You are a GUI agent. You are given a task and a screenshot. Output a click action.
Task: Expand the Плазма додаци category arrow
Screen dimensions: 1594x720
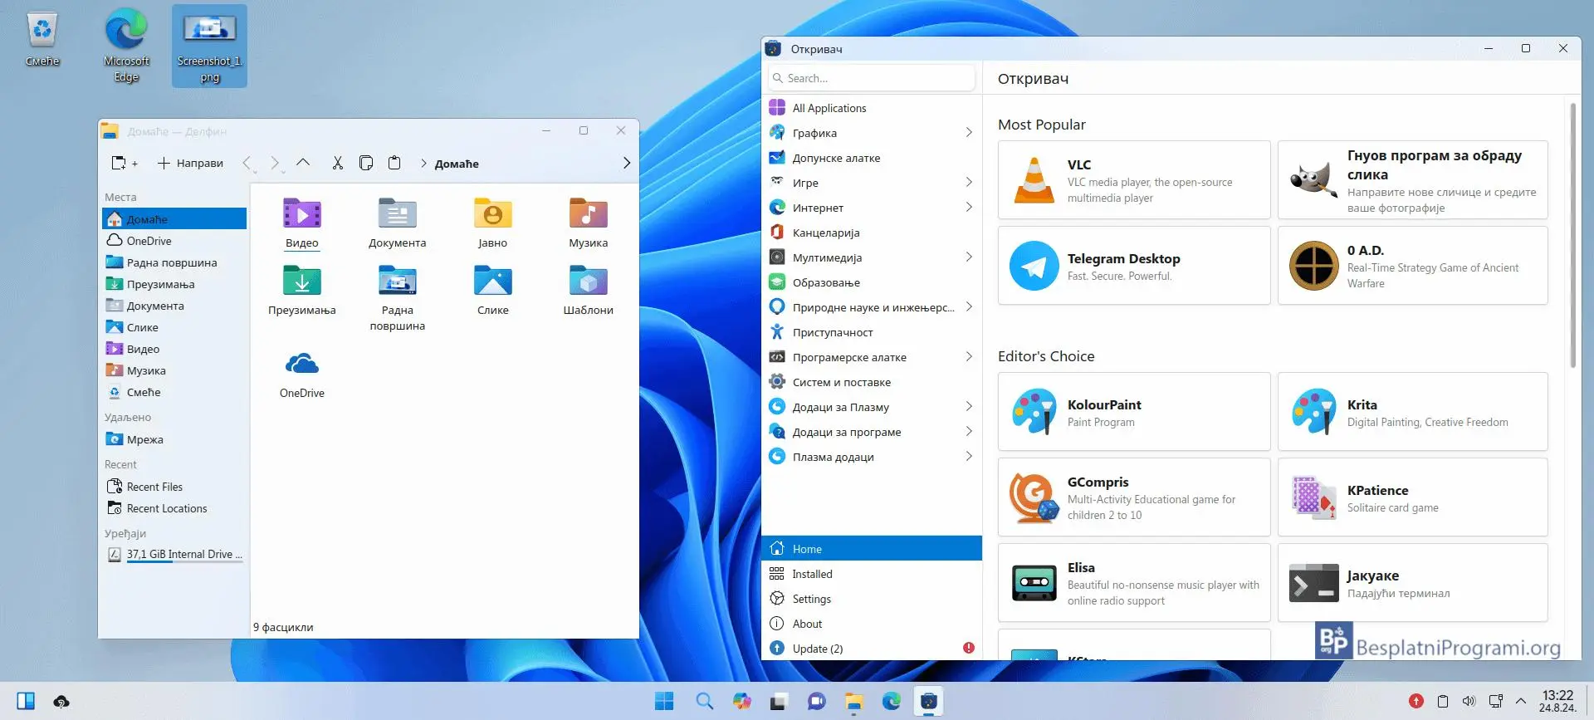pyautogui.click(x=969, y=457)
